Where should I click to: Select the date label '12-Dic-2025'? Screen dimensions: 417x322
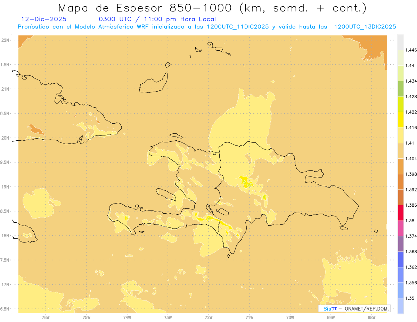44,19
